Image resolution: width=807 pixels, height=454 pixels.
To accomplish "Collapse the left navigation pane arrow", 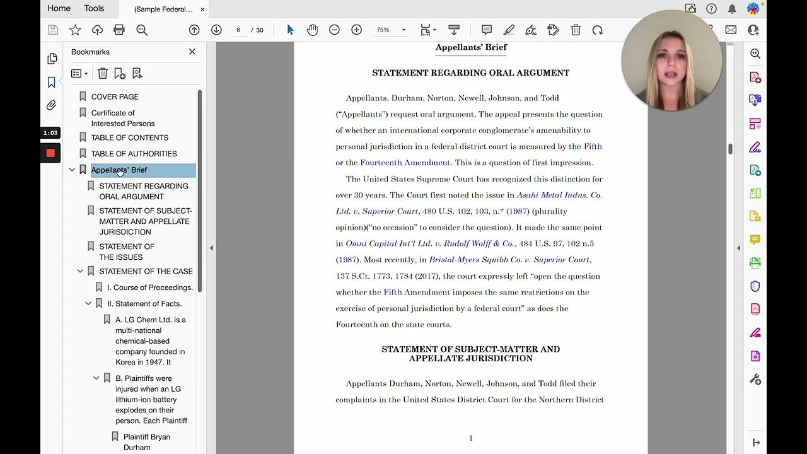I will [x=211, y=248].
